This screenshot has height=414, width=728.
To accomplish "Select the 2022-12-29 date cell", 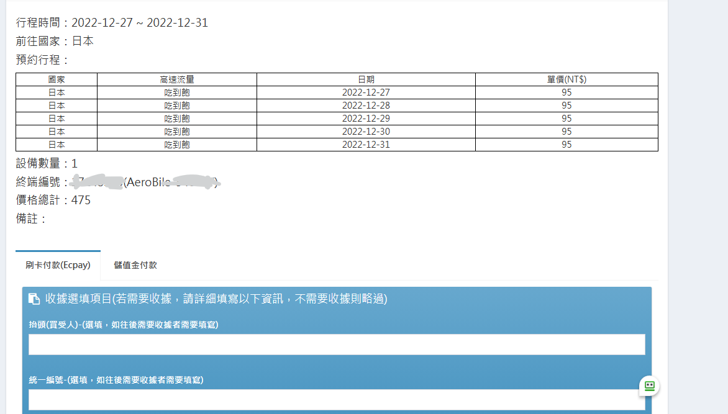I will coord(366,119).
